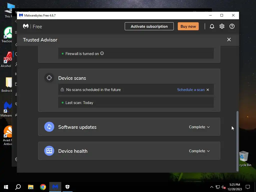
Task: Click Schedule a scan link
Action: pos(191,90)
